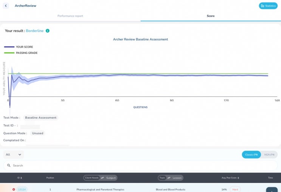
Task: Toggle the YOUR SCORE legend line
Action: 9,47
